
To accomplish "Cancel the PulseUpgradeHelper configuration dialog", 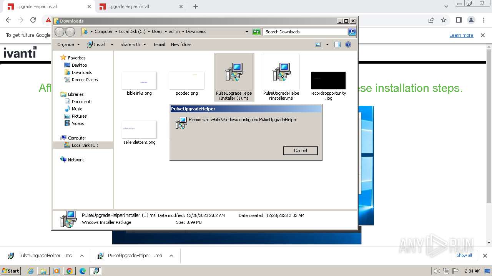I will (x=300, y=151).
